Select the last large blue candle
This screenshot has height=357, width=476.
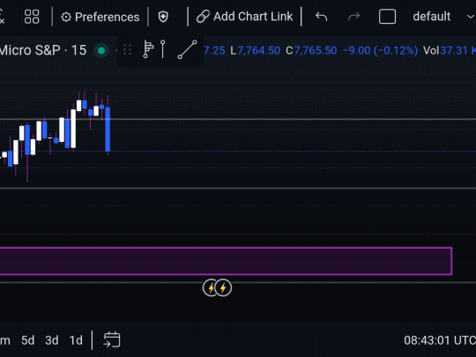(108, 129)
